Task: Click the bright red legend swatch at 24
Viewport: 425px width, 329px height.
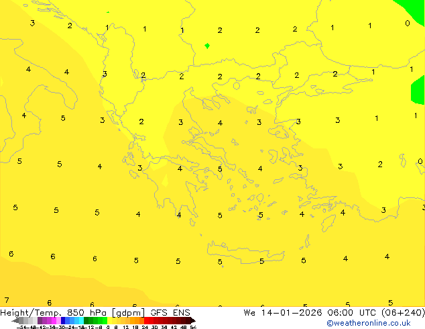Action: tap(146, 320)
